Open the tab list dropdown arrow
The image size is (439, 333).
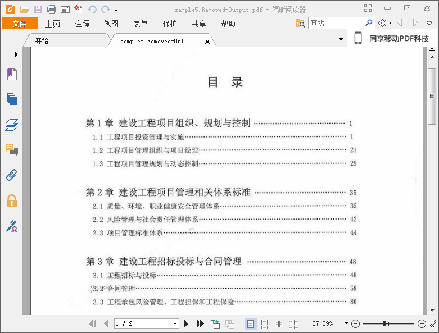coord(341,39)
